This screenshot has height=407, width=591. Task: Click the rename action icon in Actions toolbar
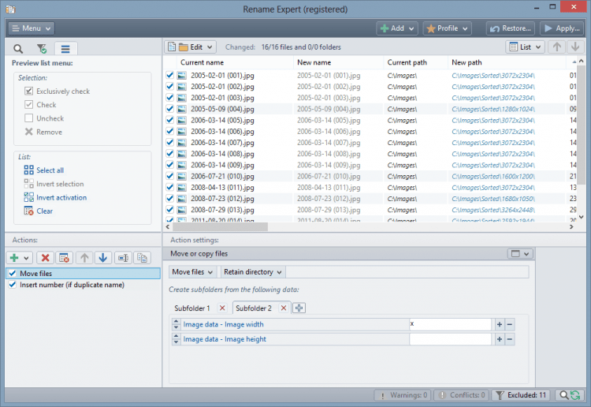pyautogui.click(x=124, y=258)
